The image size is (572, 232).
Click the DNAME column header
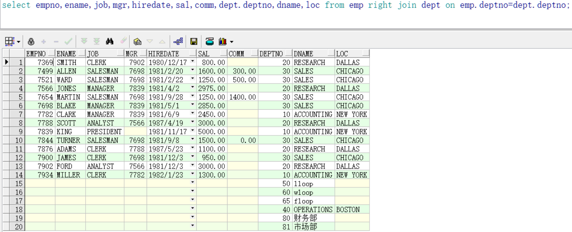[313, 54]
